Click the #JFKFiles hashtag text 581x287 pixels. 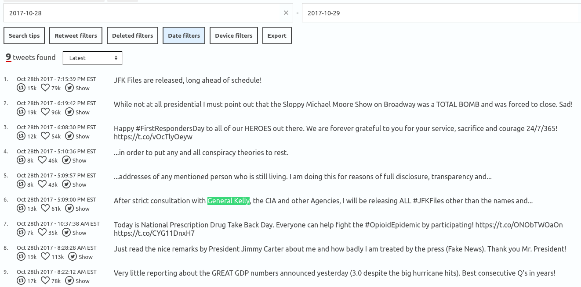[x=429, y=201]
